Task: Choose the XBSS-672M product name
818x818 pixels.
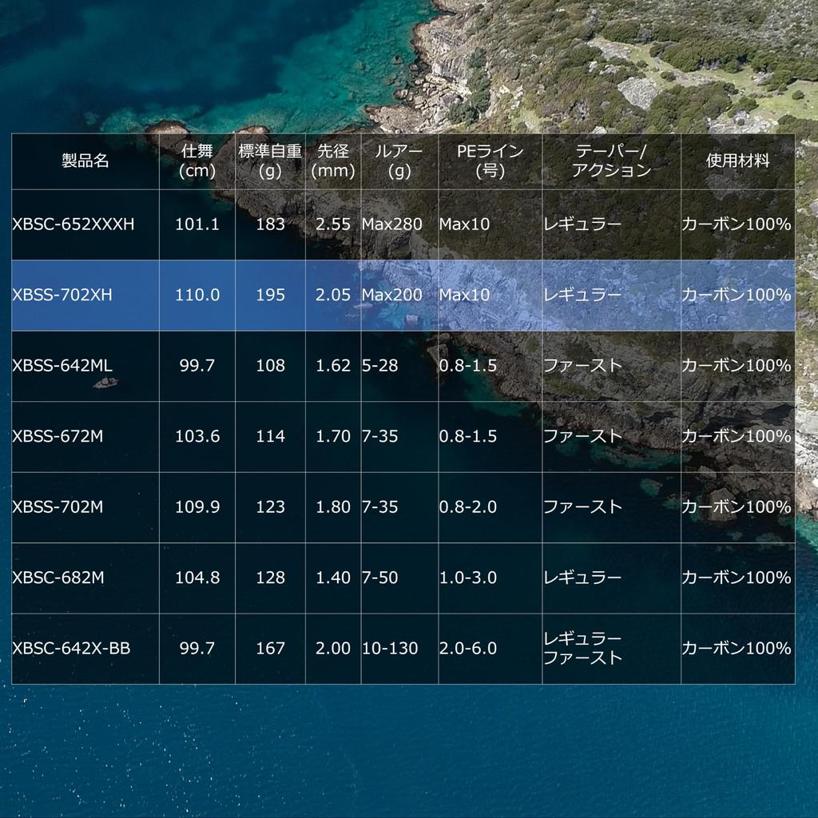Action: tap(58, 436)
